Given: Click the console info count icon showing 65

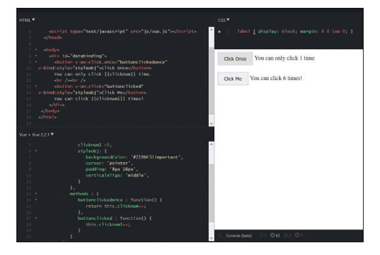Looking at the screenshot, I should tap(275, 236).
